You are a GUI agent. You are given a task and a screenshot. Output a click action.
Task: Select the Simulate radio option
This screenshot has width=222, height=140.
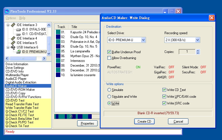click(x=109, y=90)
